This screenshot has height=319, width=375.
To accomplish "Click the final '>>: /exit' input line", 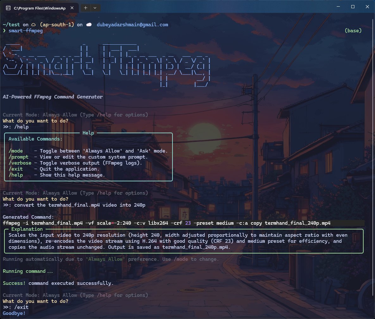I will click(16, 307).
